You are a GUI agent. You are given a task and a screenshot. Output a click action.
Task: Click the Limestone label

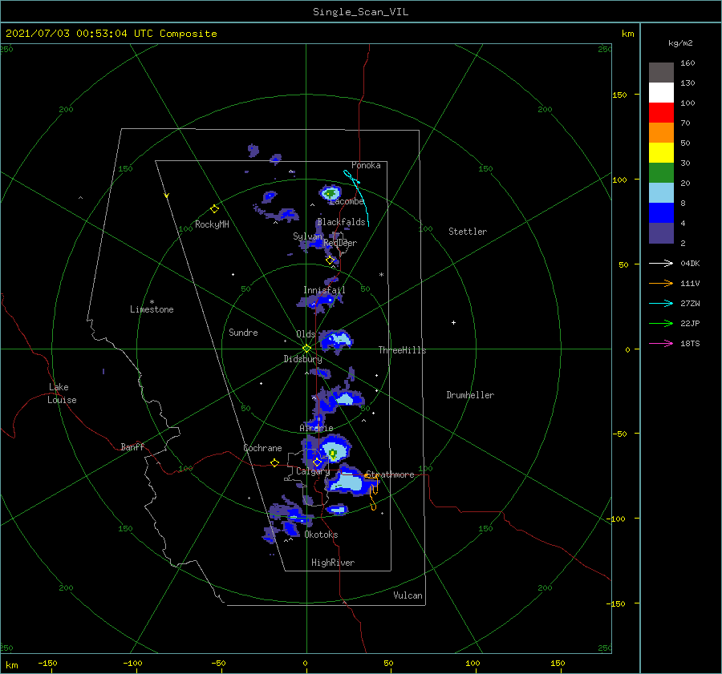pos(152,309)
